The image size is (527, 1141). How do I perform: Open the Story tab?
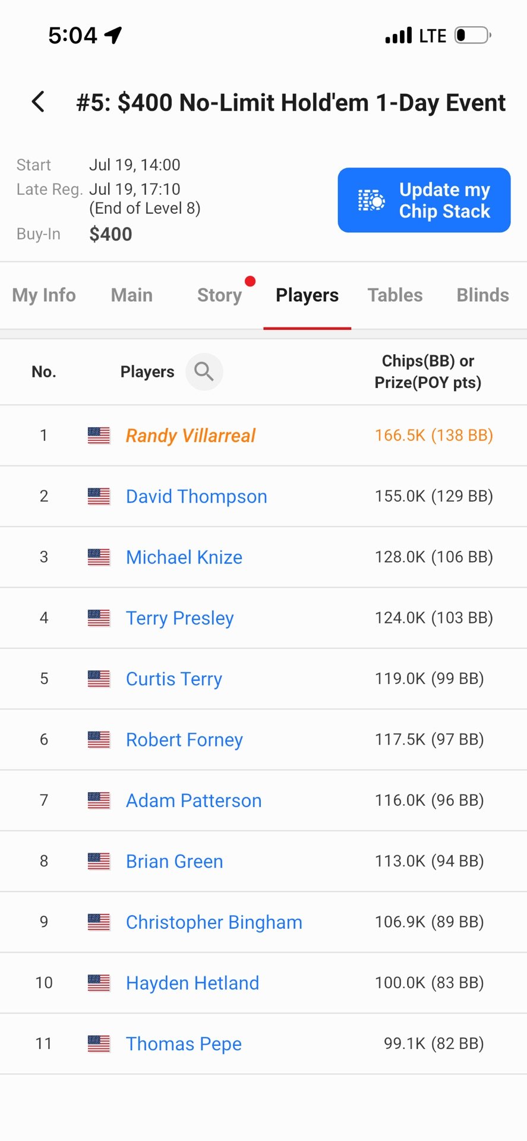pos(219,295)
